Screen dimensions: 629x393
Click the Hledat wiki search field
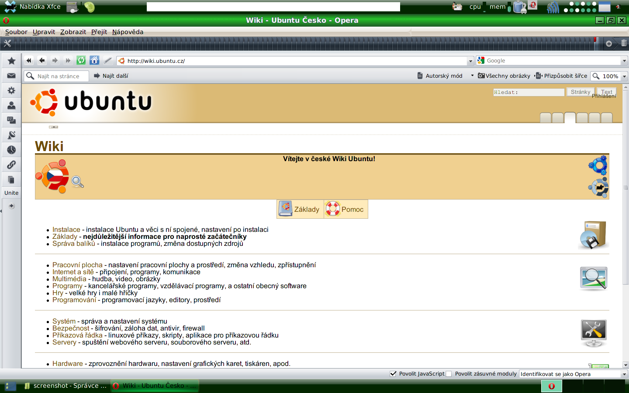pos(529,92)
